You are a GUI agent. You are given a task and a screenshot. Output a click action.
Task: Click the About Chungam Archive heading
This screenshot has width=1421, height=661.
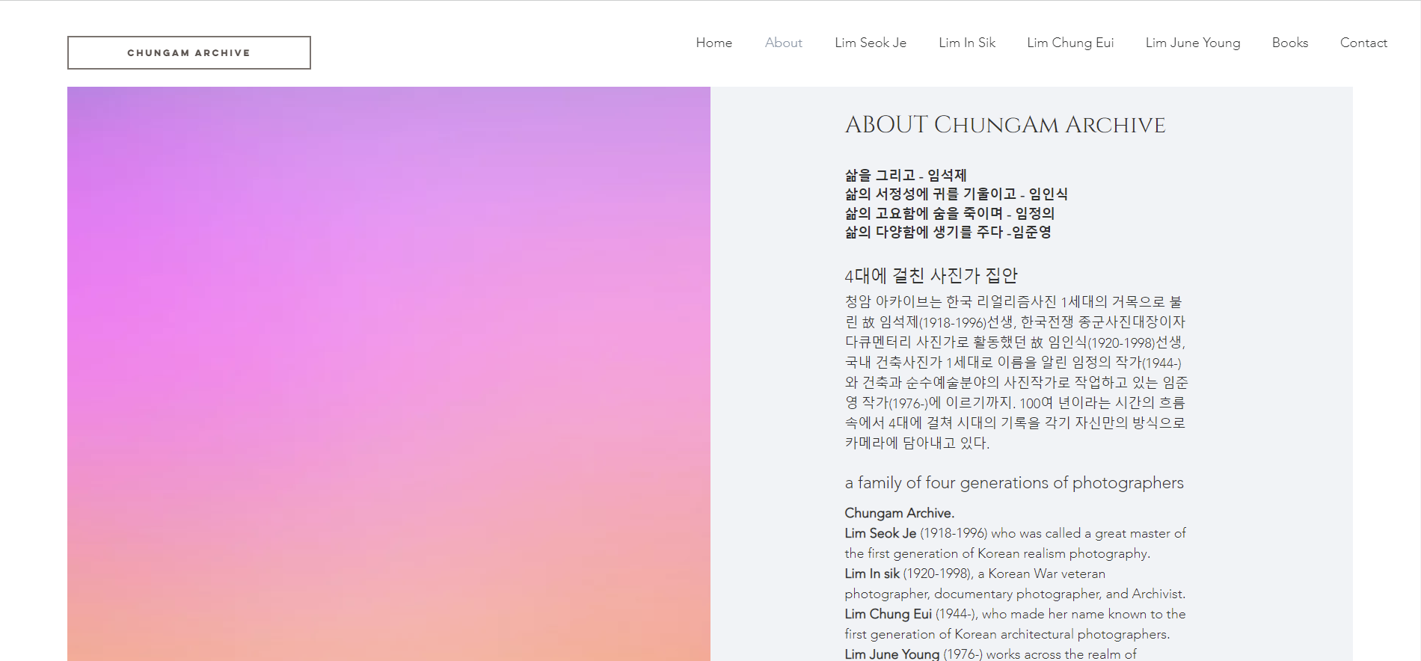point(1004,125)
